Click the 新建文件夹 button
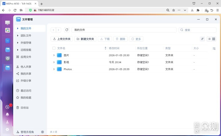The width and height of the screenshot is (221, 136). tap(85, 39)
